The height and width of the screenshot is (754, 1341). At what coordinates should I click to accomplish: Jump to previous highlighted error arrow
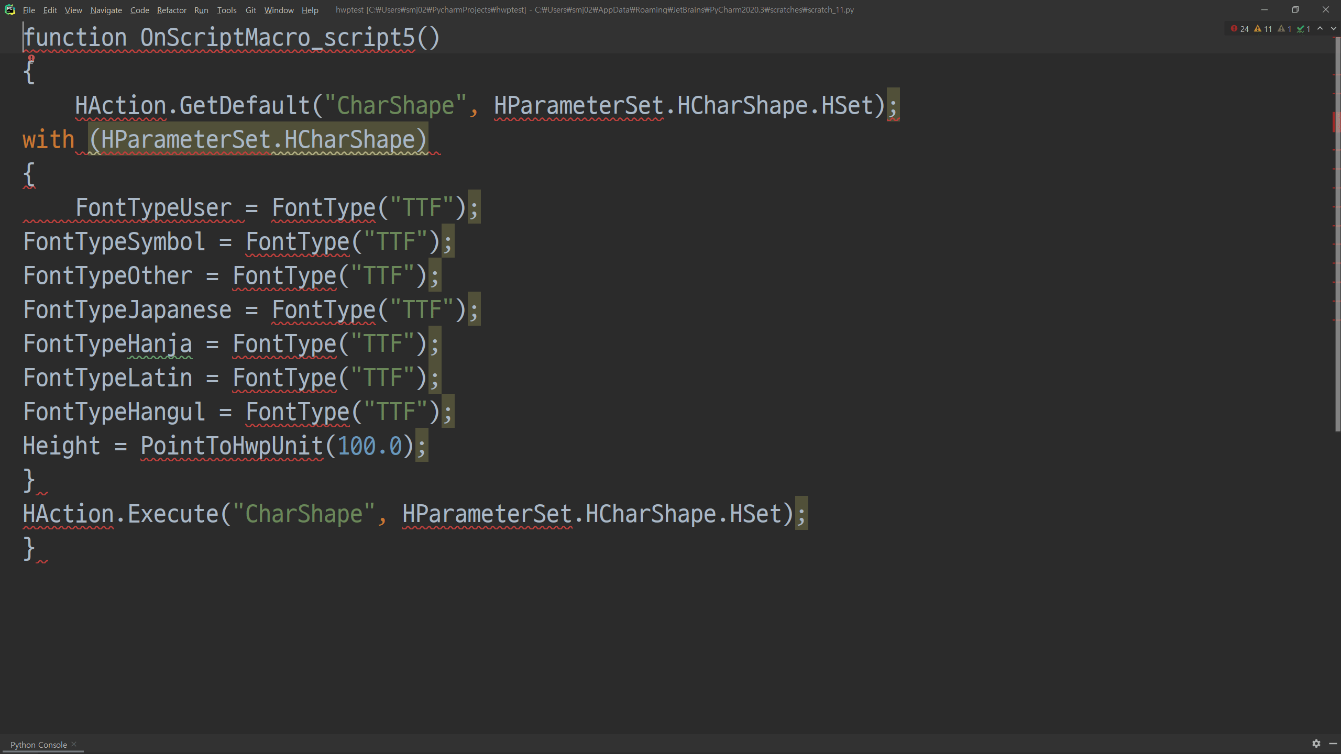click(x=1320, y=29)
